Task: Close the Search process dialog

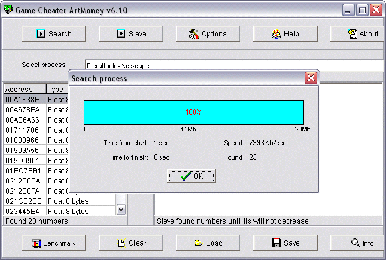Action: (311, 78)
